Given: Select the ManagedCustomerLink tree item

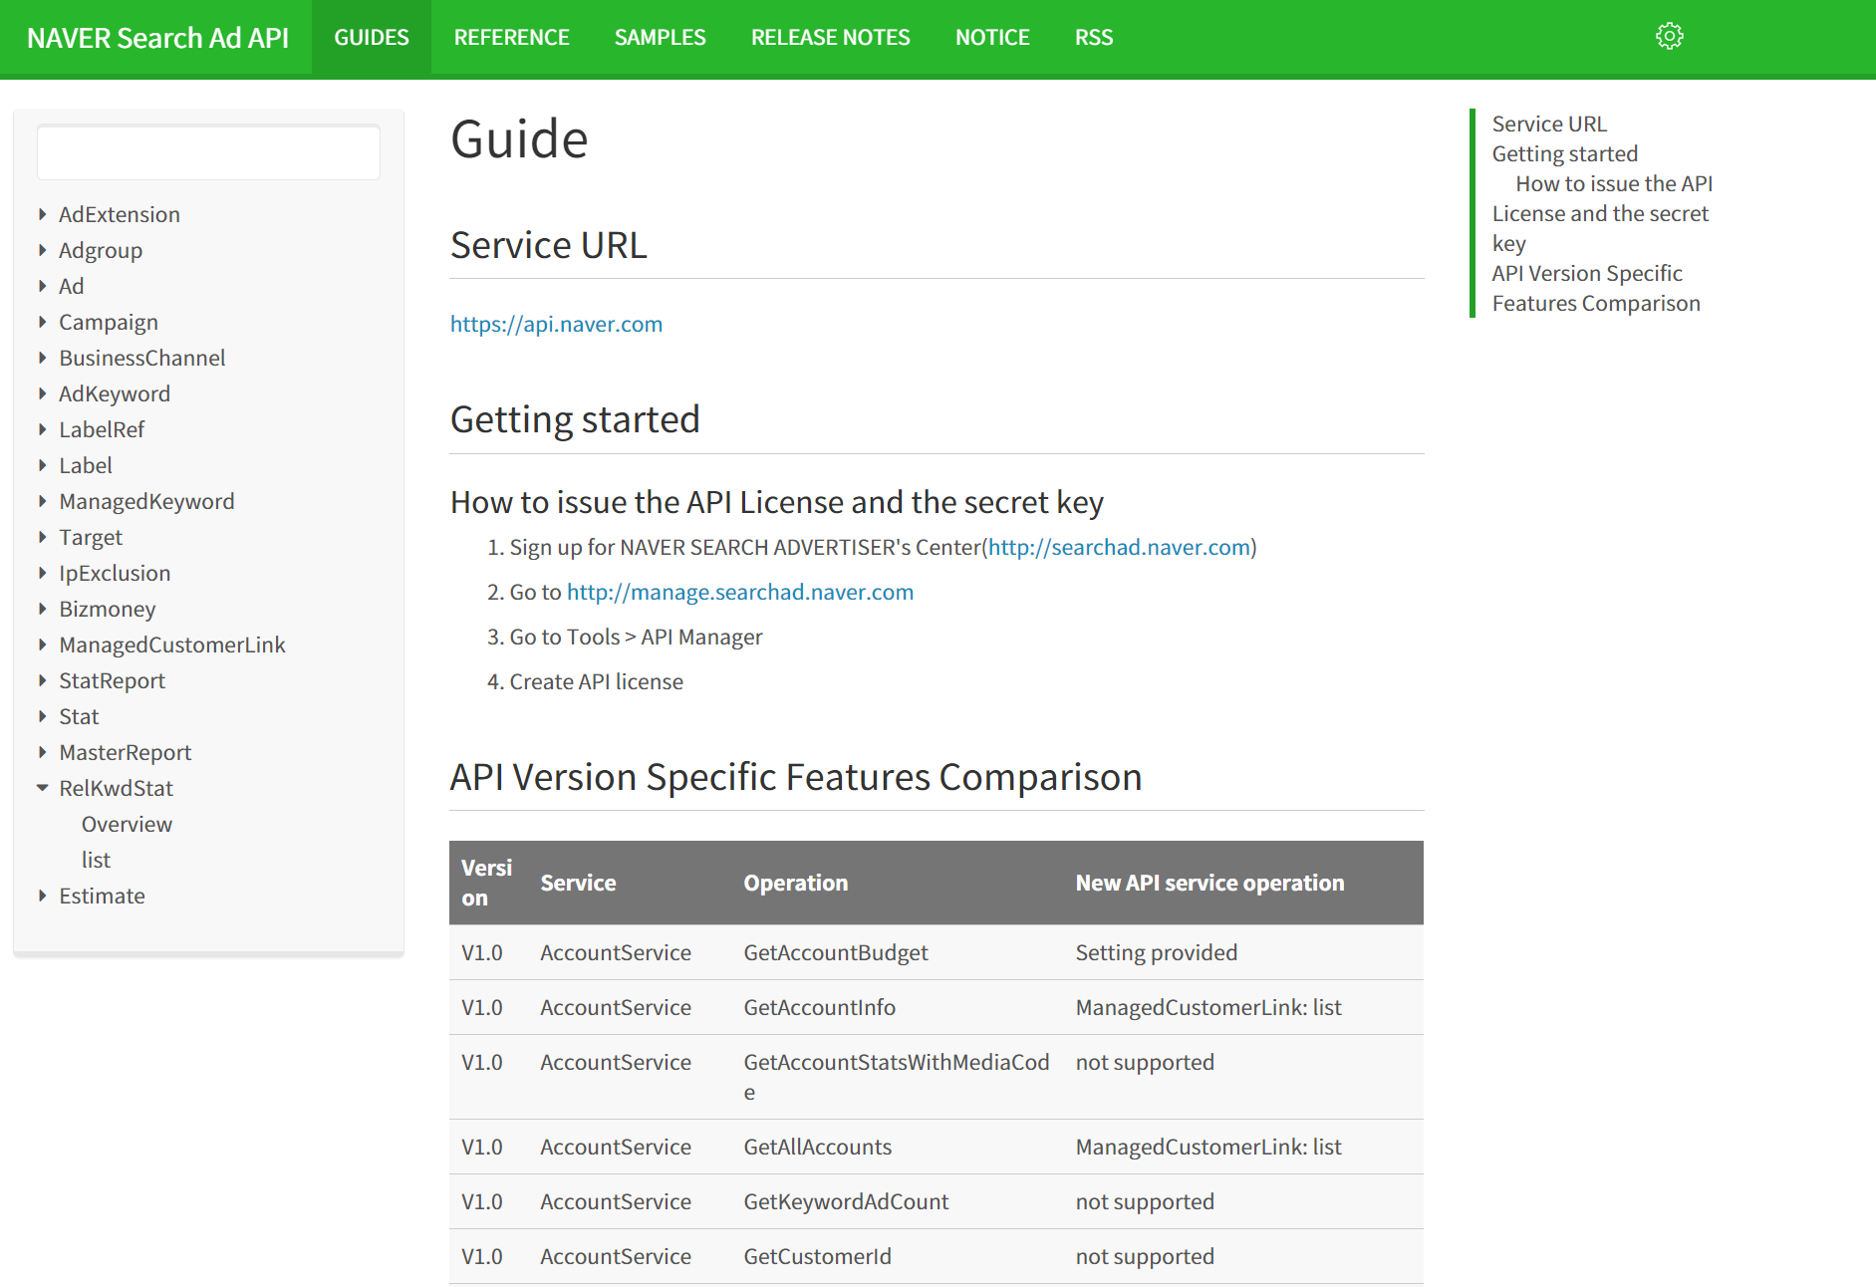Looking at the screenshot, I should tap(172, 644).
